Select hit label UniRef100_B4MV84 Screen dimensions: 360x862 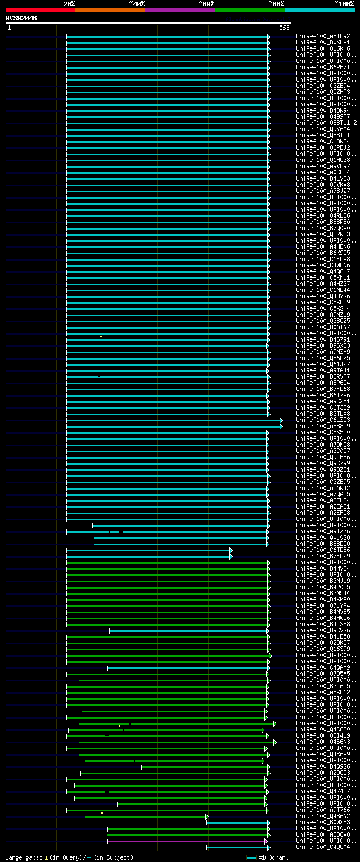(x=323, y=568)
